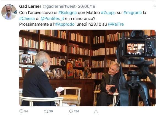This screenshot has width=156, height=116.
Task: View the 124 likes count
Action: click(x=76, y=111)
